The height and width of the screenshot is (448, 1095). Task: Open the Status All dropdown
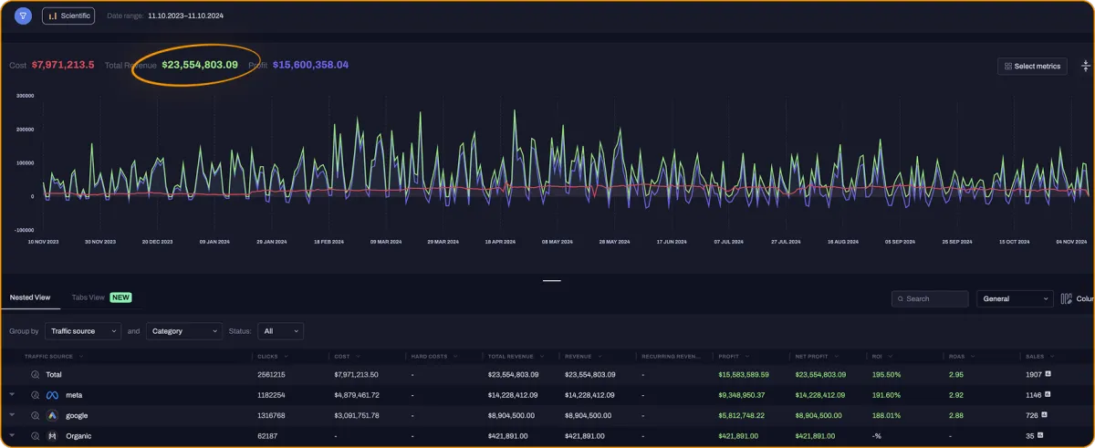pyautogui.click(x=280, y=331)
